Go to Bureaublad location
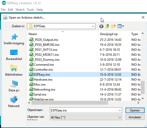This screenshot has height=128, width=147. pos(14,55)
